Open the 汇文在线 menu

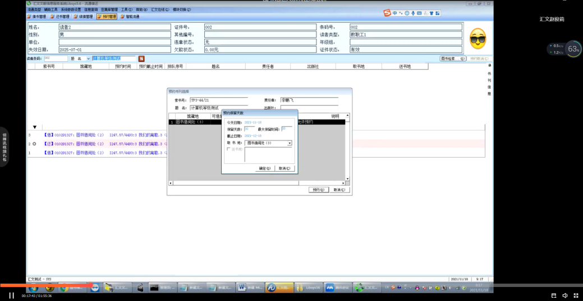tap(160, 10)
